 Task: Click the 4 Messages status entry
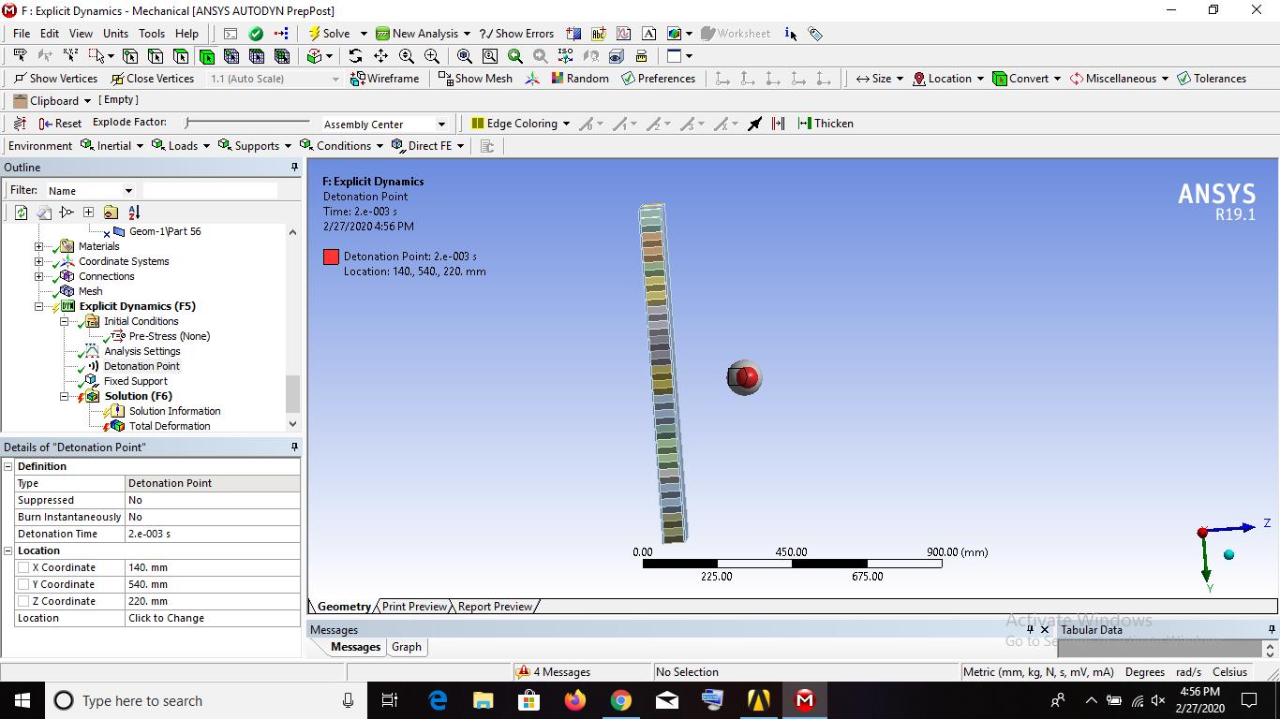pos(554,672)
